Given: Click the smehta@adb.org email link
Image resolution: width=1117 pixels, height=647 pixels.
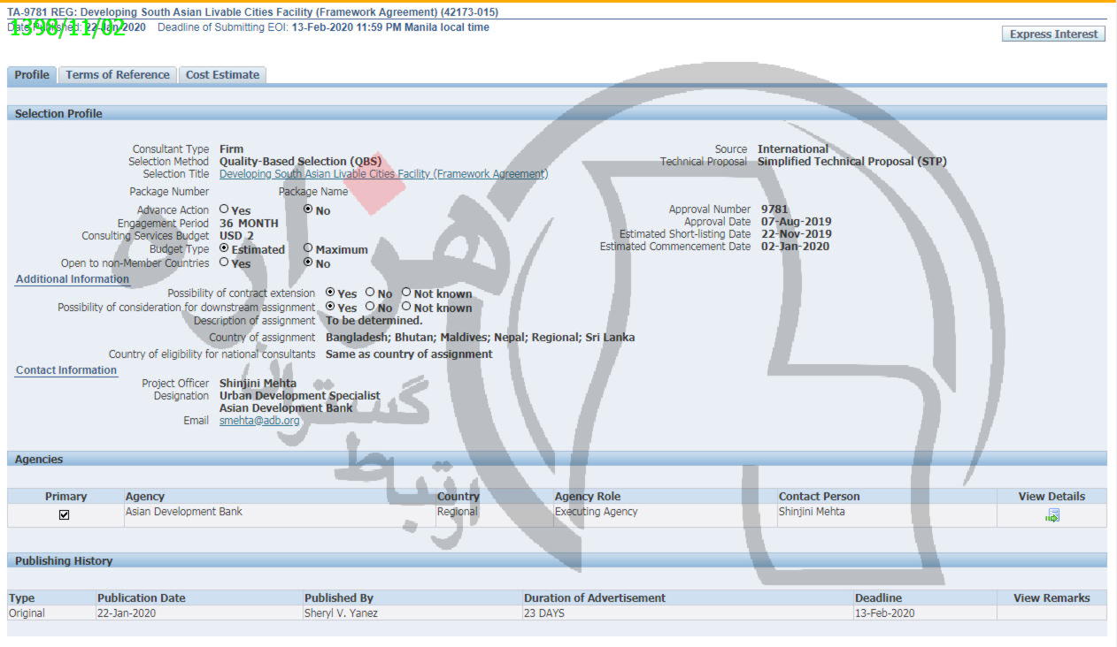Looking at the screenshot, I should click(259, 421).
